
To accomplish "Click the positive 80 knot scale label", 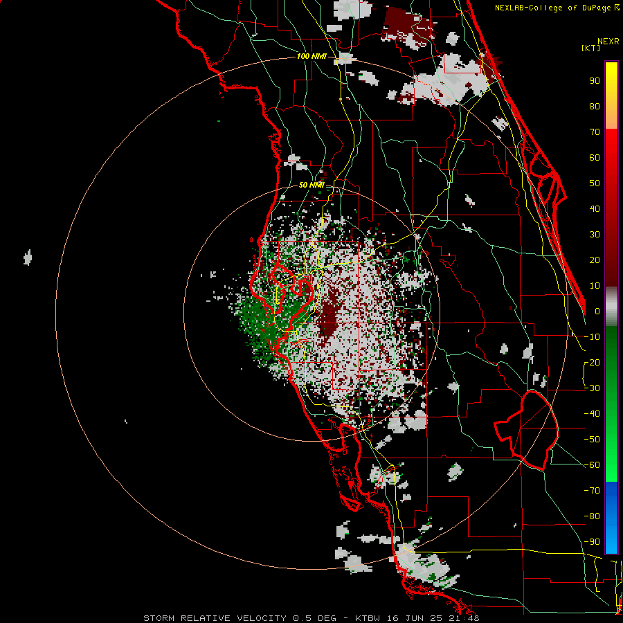I will pyautogui.click(x=595, y=106).
